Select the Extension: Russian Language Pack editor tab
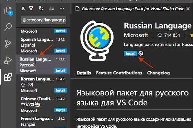Viewport: 193px width, 128px height. 133,9
